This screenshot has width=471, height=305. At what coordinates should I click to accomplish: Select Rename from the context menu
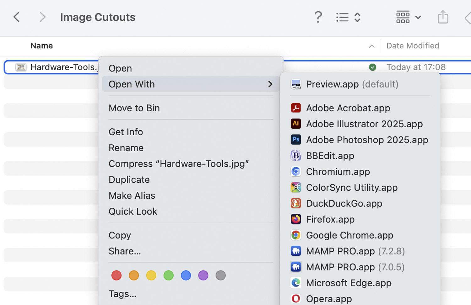click(126, 148)
